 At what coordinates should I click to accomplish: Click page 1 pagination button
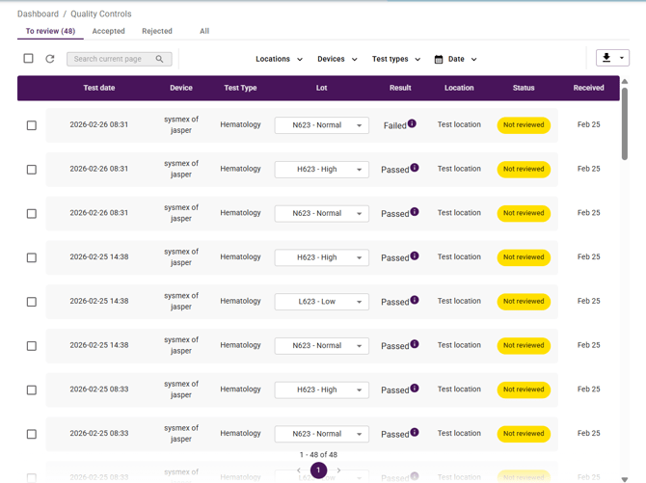(x=318, y=470)
